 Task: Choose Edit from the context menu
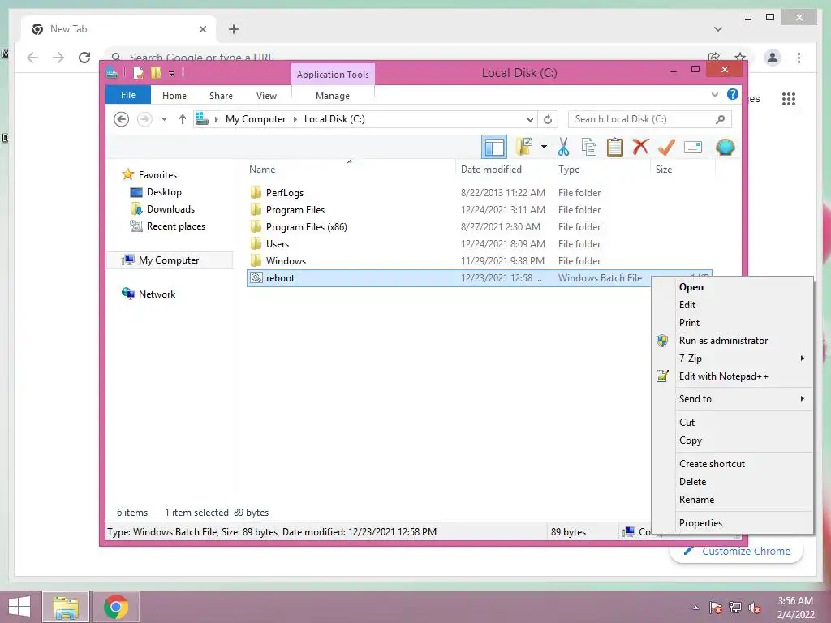(x=733, y=305)
